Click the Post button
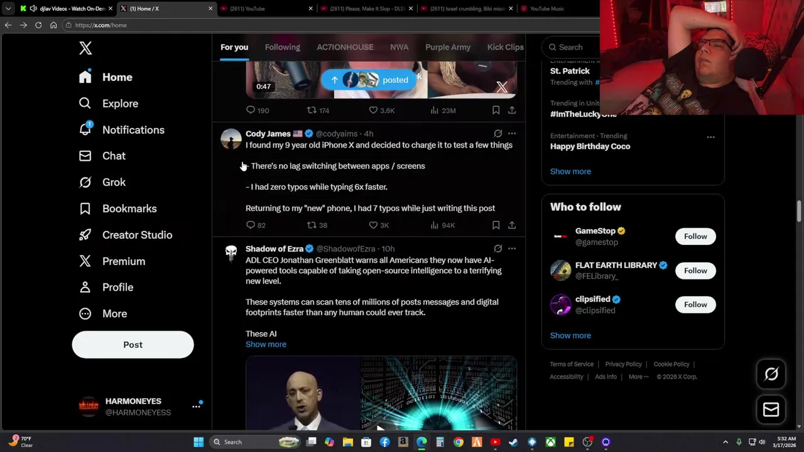This screenshot has width=804, height=452. (133, 345)
